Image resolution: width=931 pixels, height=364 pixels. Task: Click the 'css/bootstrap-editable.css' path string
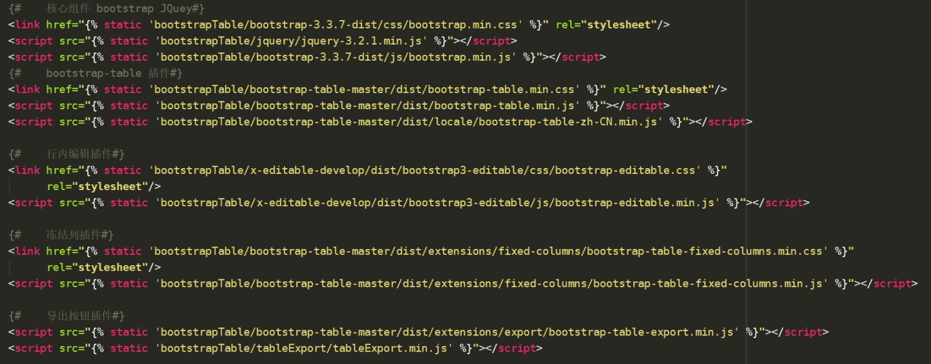pos(425,170)
